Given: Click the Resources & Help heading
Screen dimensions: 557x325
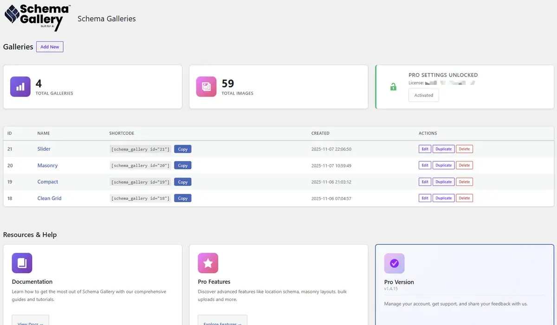Looking at the screenshot, I should (x=30, y=235).
